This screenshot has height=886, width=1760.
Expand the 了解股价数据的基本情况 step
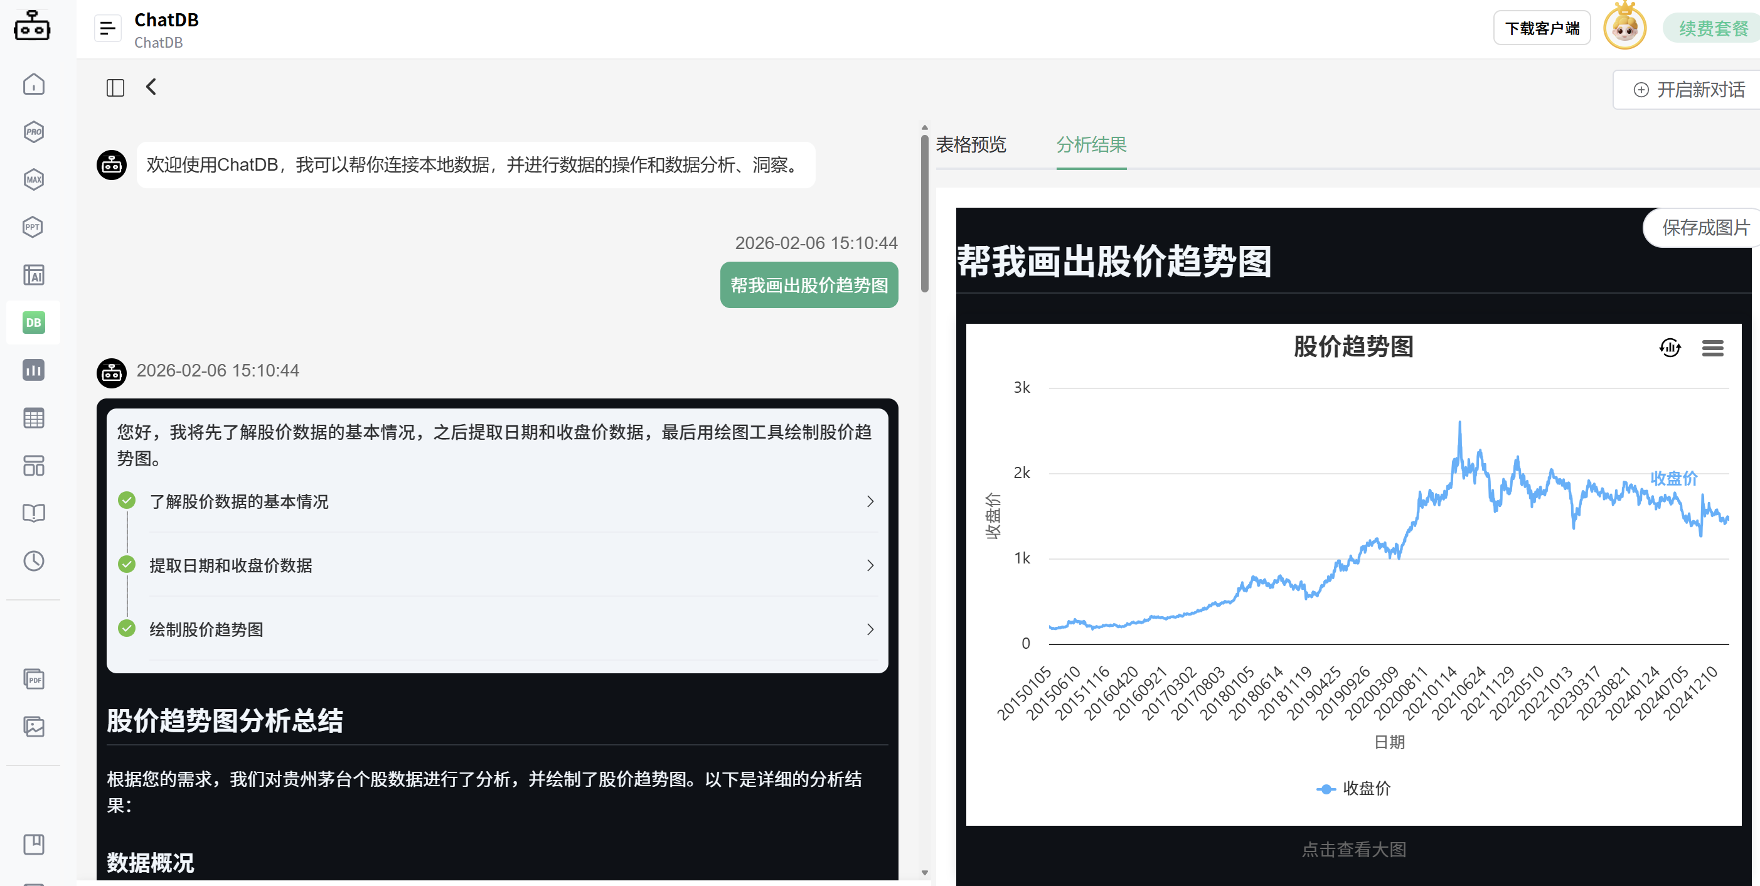(x=870, y=501)
